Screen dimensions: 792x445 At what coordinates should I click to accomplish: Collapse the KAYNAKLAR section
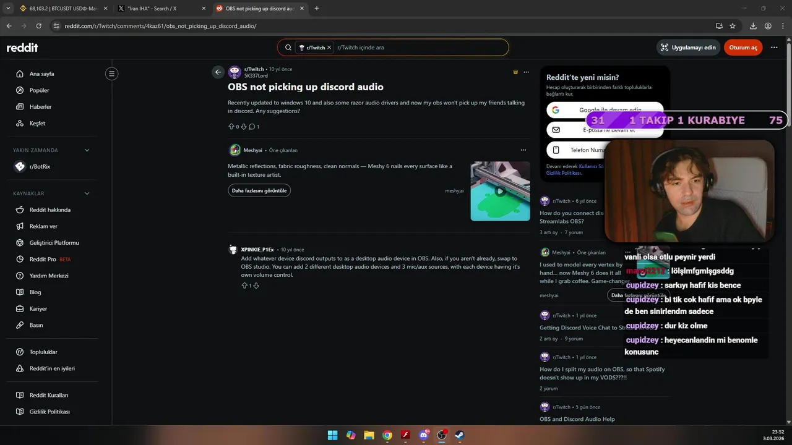pos(87,193)
